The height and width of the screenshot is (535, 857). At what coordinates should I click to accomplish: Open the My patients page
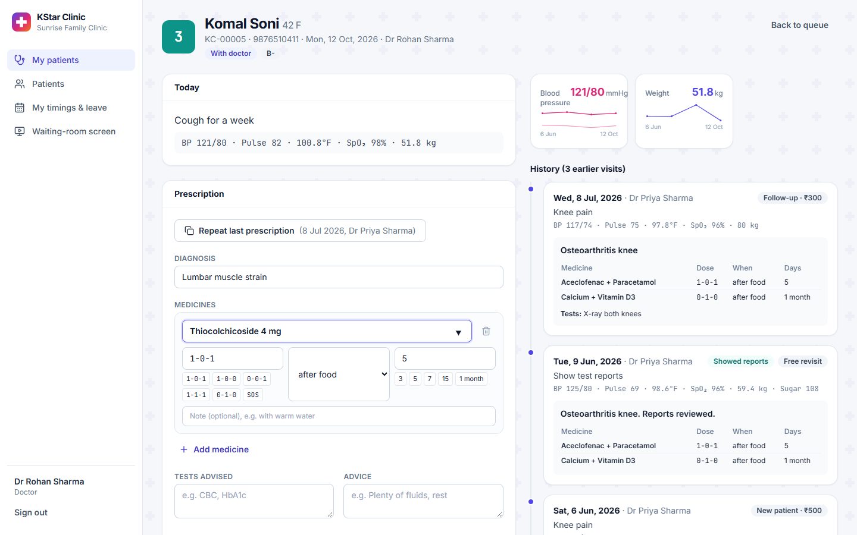click(71, 60)
